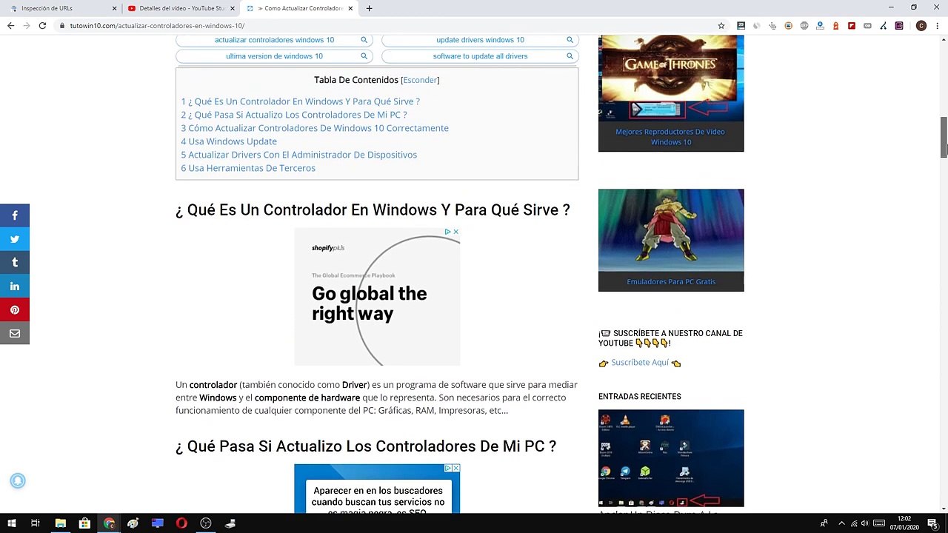948x533 pixels.
Task: Go back to previous page
Action: [10, 25]
